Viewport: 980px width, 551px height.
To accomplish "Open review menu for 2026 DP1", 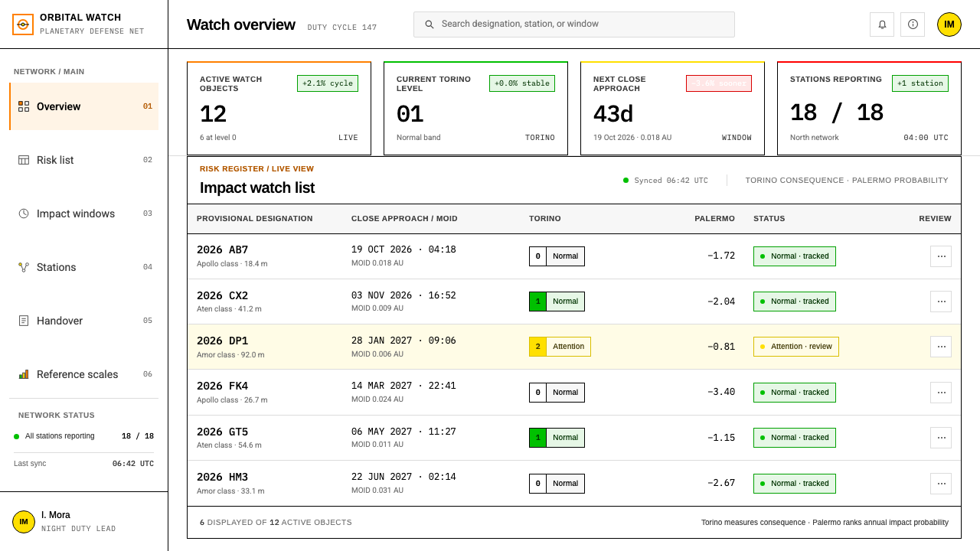I will [941, 347].
